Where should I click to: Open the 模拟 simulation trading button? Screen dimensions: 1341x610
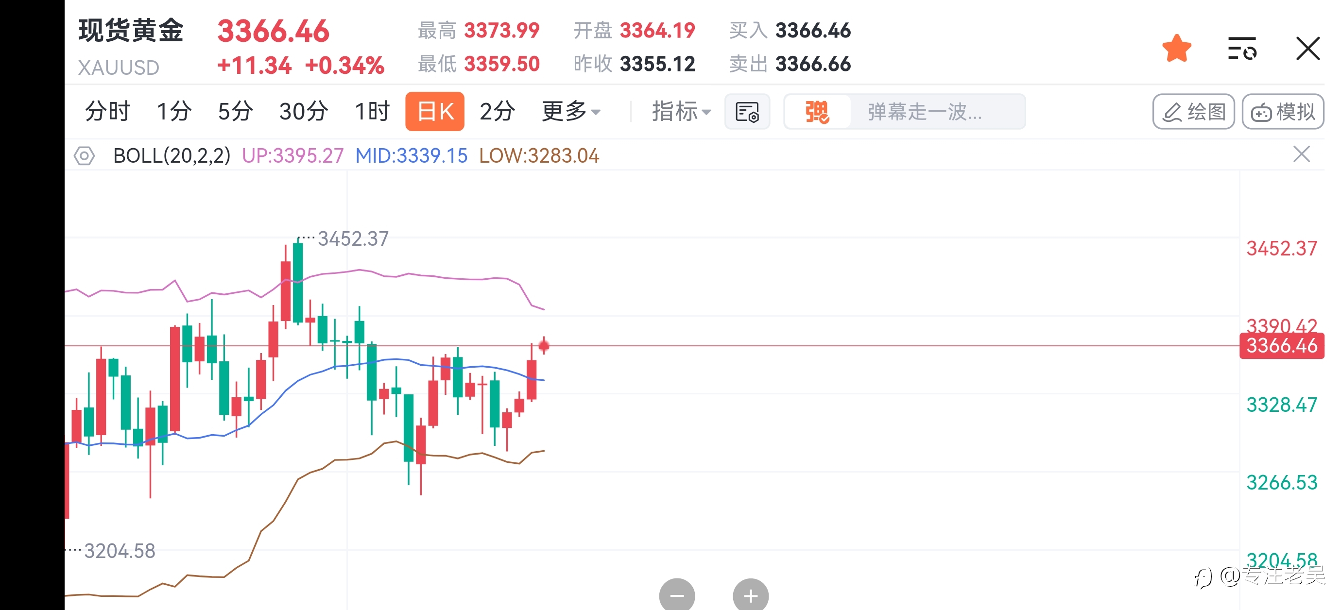coord(1283,112)
